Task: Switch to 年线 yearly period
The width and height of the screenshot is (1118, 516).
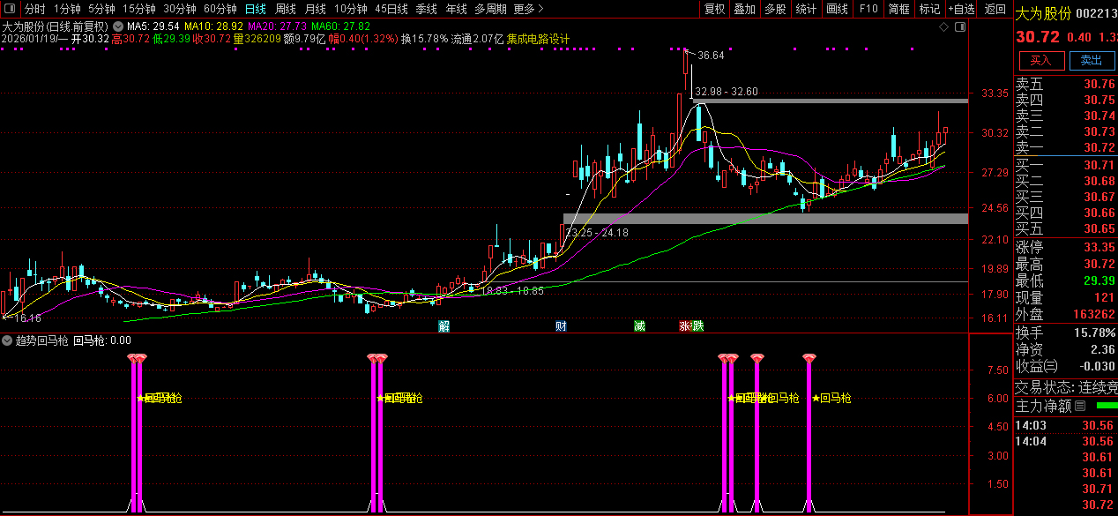Action: 456,9
